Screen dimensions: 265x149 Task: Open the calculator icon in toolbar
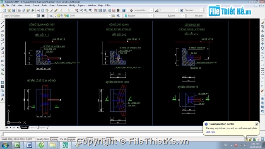118,10
